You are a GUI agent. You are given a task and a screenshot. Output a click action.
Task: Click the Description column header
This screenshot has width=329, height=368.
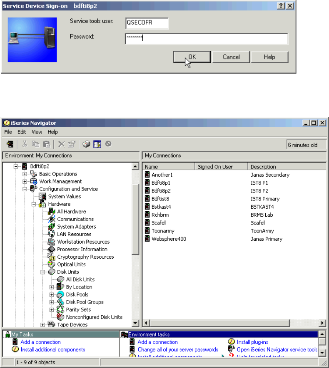[x=287, y=167]
